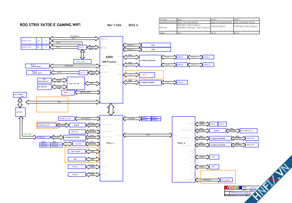
Task: Click the 2022.4 date text
Action: coord(133,25)
